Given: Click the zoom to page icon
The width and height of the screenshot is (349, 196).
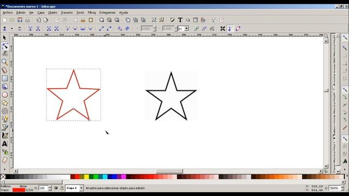Looking at the screenshot, I should pos(117,20).
